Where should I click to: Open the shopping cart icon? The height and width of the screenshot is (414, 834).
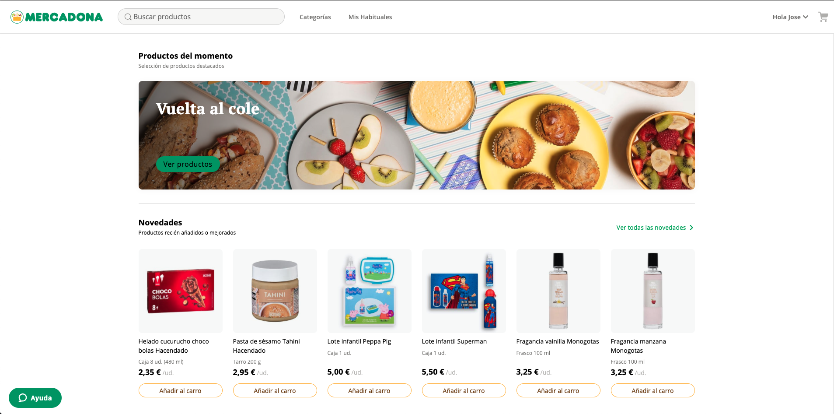click(x=823, y=17)
